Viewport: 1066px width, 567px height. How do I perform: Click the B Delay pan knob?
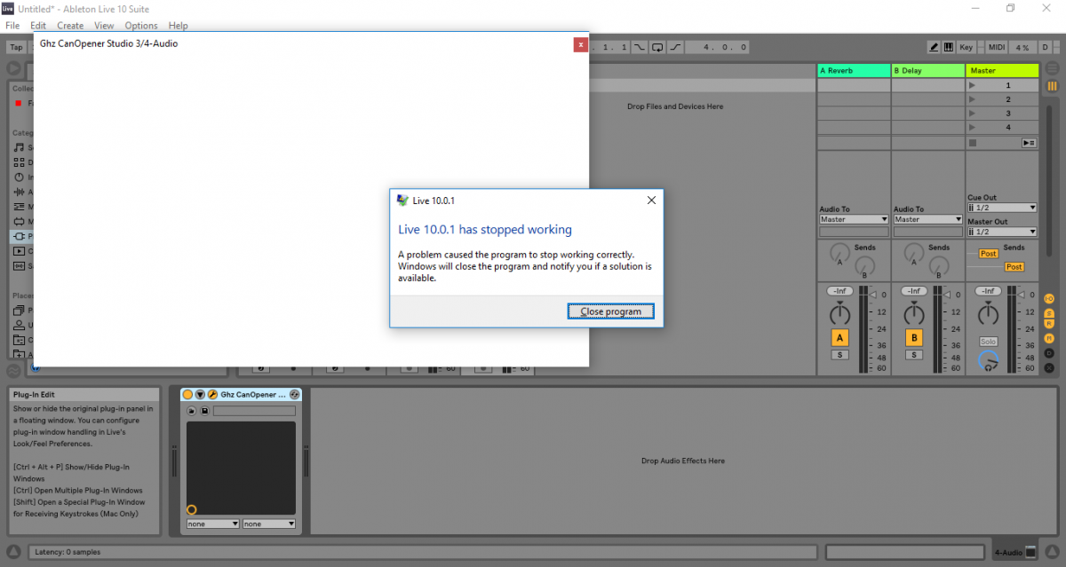point(914,313)
